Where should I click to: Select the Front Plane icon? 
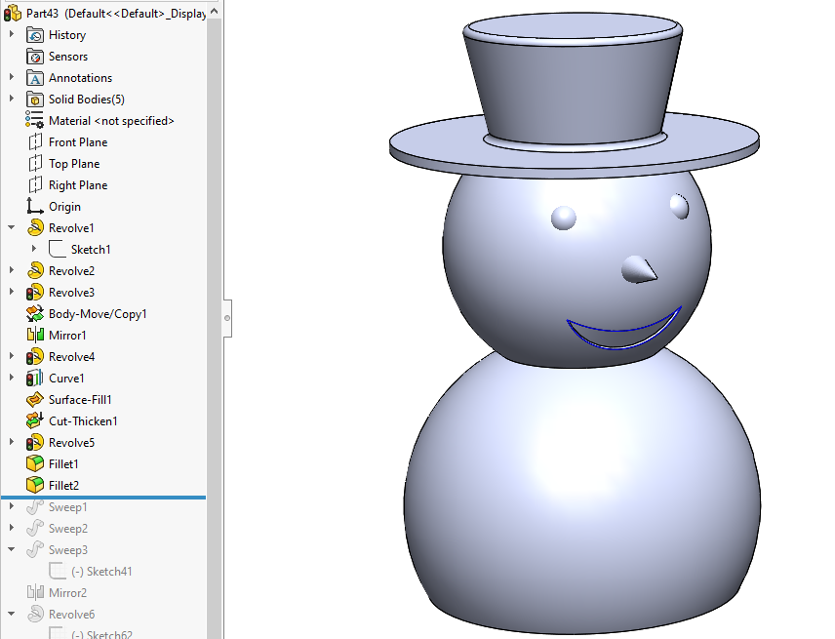point(35,142)
